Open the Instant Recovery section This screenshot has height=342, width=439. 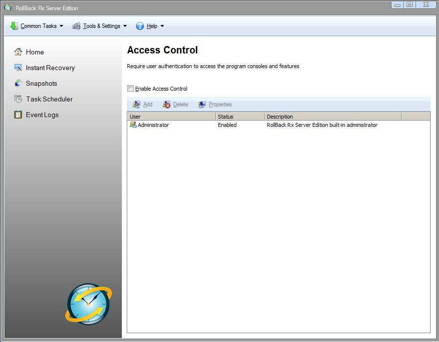click(x=50, y=68)
